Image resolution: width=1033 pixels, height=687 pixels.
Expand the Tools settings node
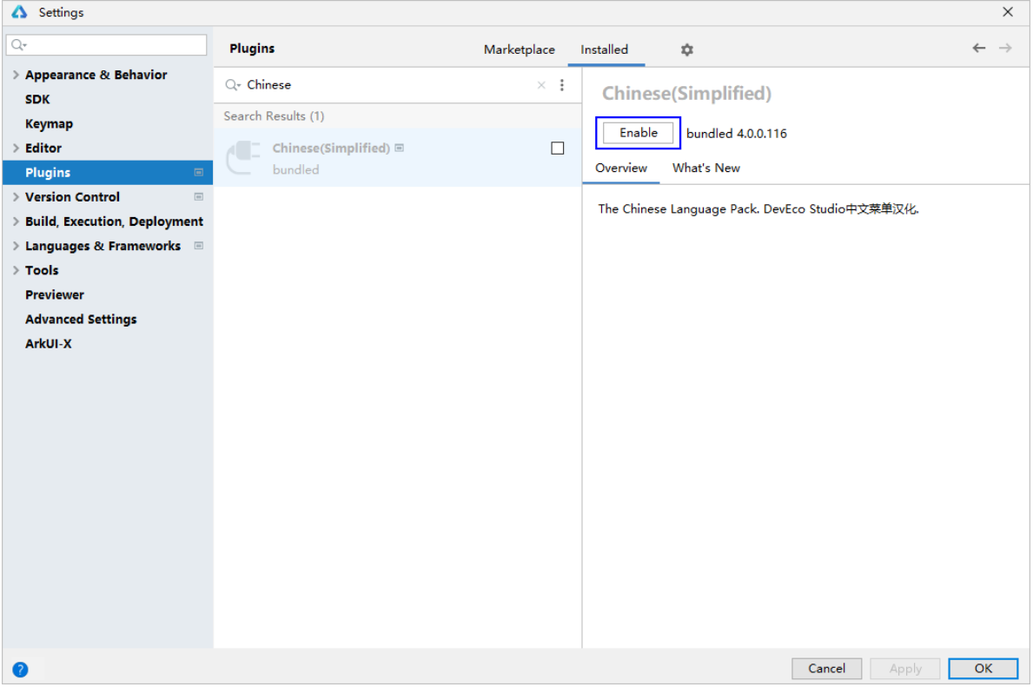pos(15,270)
